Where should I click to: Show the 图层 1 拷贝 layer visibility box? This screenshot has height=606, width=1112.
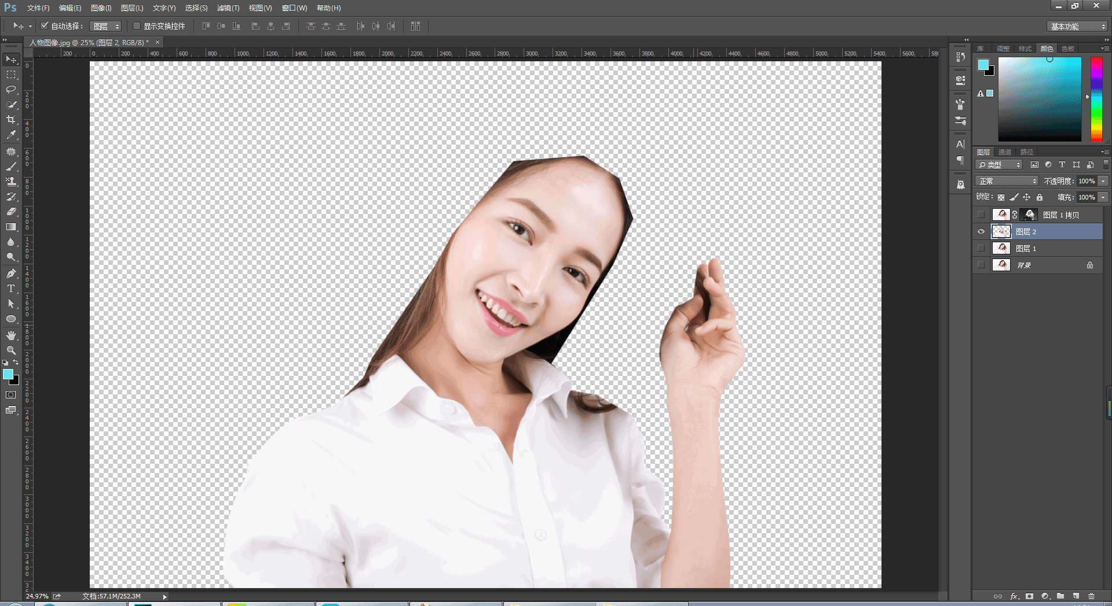click(981, 215)
